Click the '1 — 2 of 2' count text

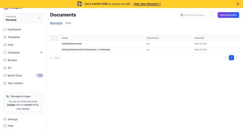tap(55, 58)
